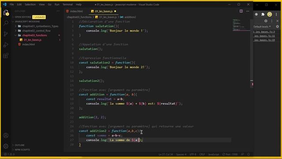Open the Run menu
Viewport: 282px width, 159px height.
pos(57,4)
